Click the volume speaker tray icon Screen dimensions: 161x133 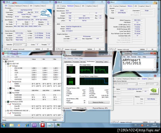[x=148, y=125]
